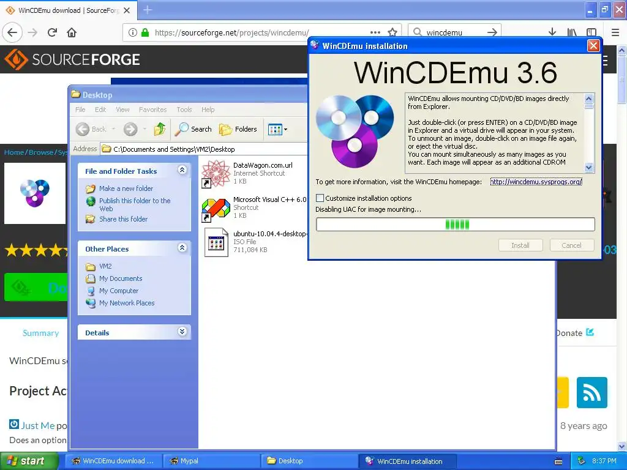Viewport: 627px width, 470px height.
Task: Switch to Mypal taskbar button
Action: pos(211,461)
